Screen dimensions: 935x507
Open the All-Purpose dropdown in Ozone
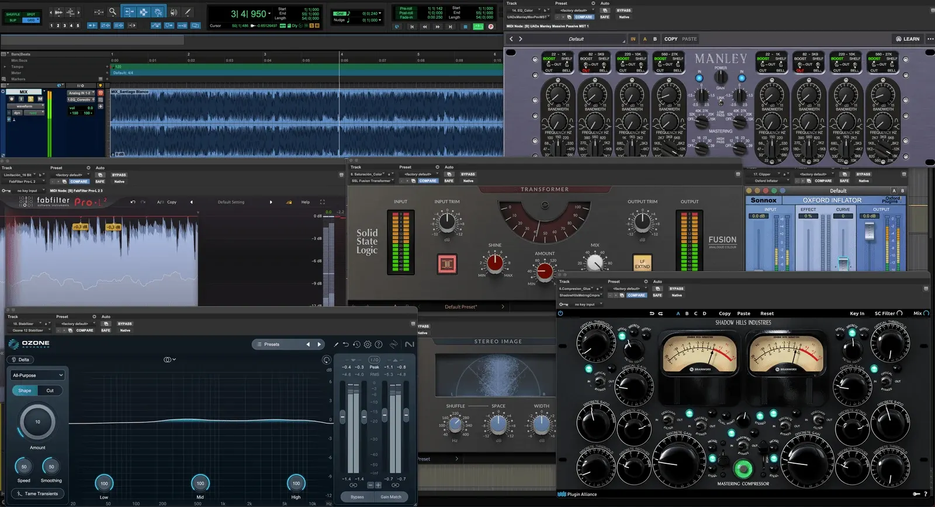click(x=37, y=376)
